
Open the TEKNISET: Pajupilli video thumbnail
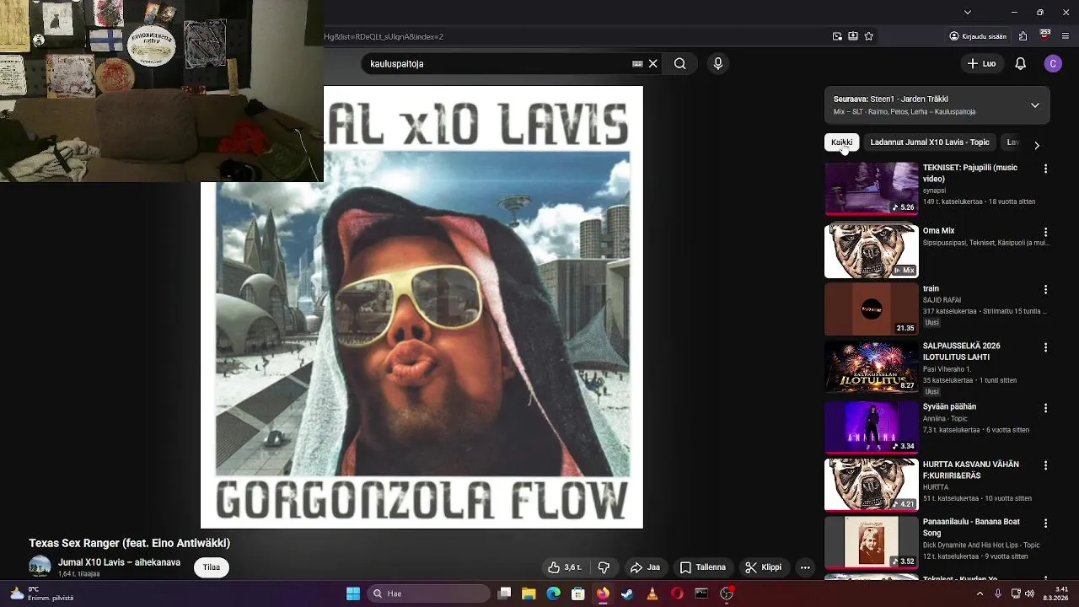pos(872,189)
